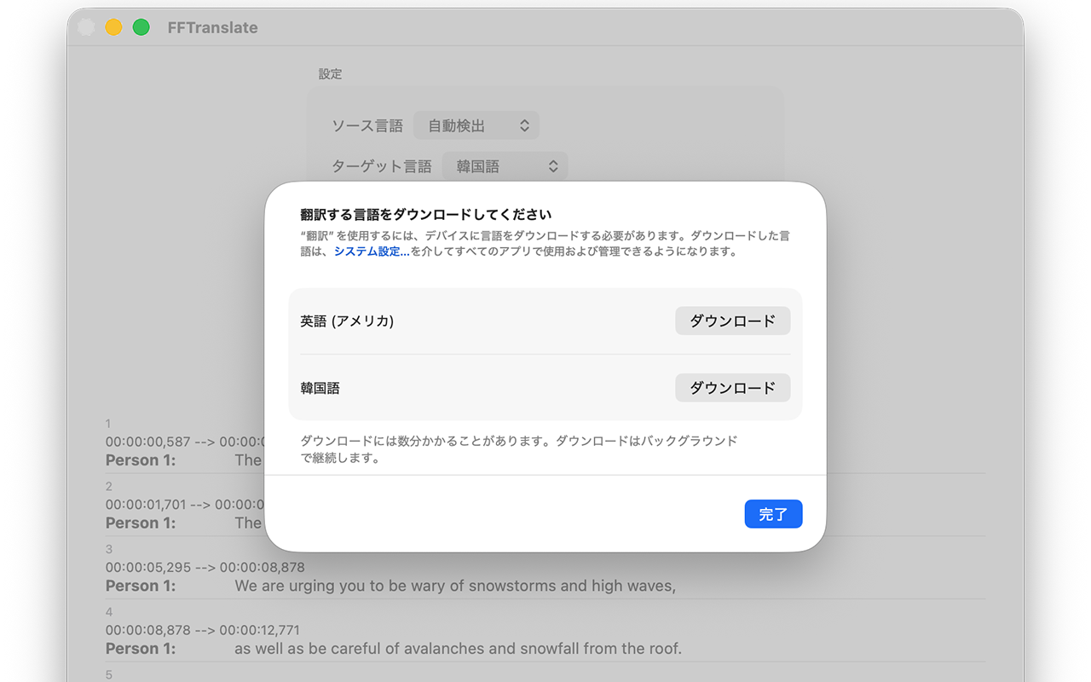
Task: Open the ソース言語 自動検出 dropdown
Action: tap(476, 125)
